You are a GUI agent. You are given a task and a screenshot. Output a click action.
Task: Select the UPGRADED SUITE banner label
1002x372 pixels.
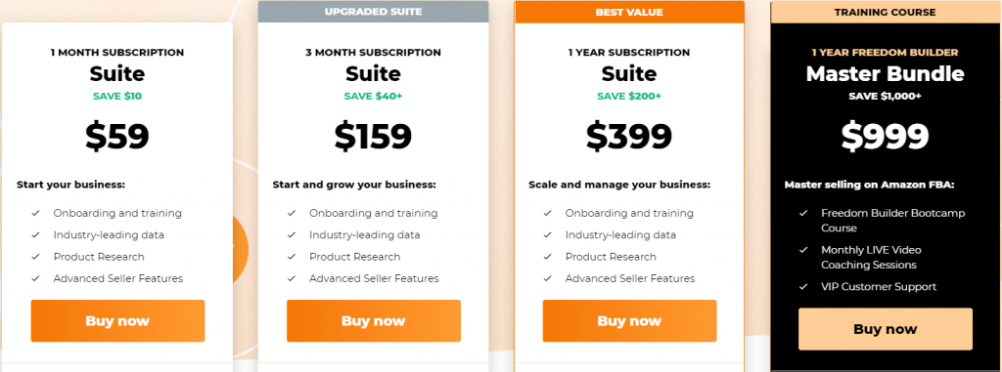pos(373,12)
